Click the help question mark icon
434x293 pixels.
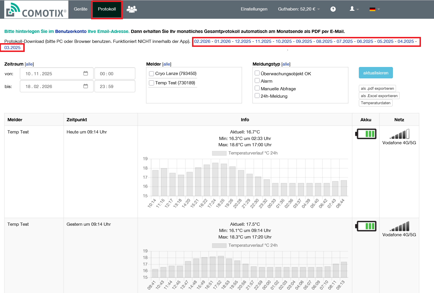coord(333,9)
